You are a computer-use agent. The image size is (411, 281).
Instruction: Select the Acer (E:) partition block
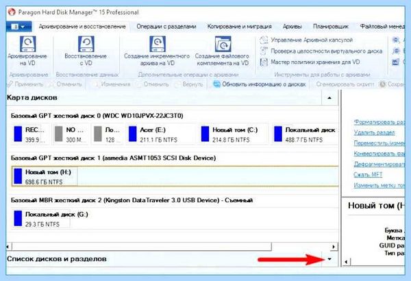[x=161, y=134]
